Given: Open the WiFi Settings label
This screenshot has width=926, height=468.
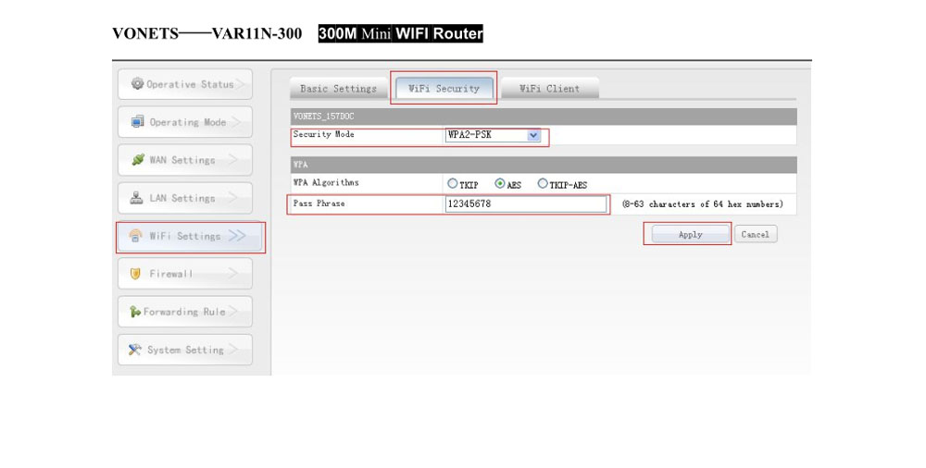Looking at the screenshot, I should click(x=185, y=236).
